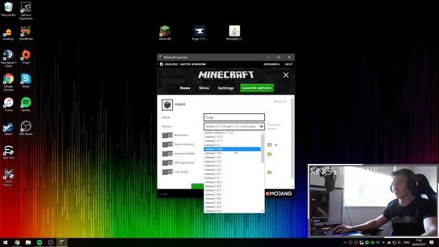Viewport: 439px width, 247px height.
Task: Switch to the News tab
Action: 185,88
